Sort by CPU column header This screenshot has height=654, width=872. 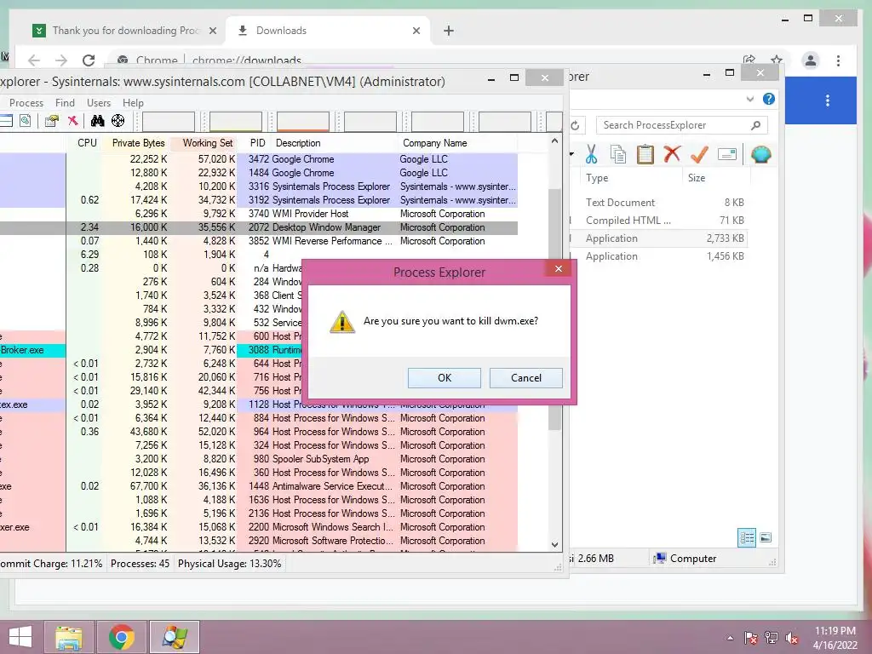point(87,143)
